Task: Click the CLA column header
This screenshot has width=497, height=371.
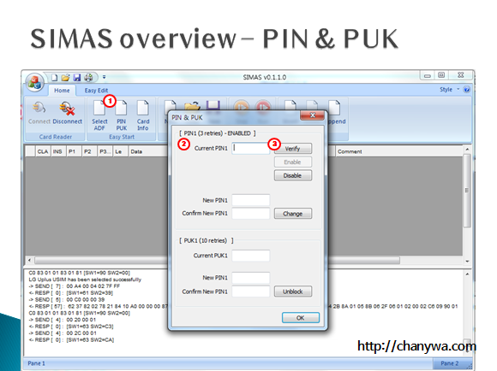Action: 43,151
